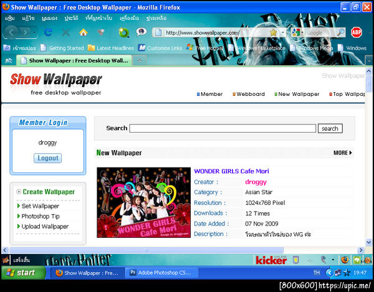
Task: Select the Show Wallpaper browser tab
Action: pyautogui.click(x=74, y=60)
